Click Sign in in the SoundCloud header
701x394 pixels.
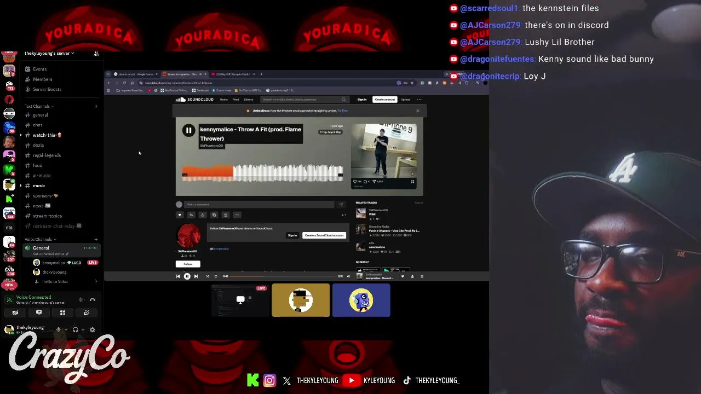pyautogui.click(x=362, y=100)
